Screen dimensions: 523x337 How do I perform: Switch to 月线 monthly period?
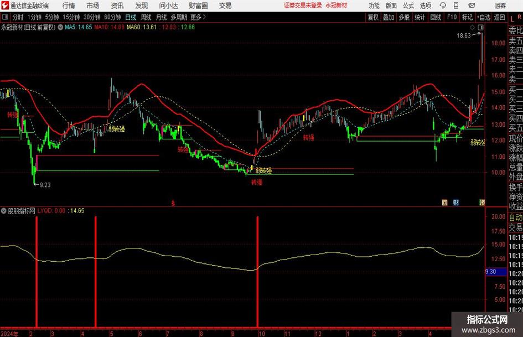pyautogui.click(x=162, y=17)
